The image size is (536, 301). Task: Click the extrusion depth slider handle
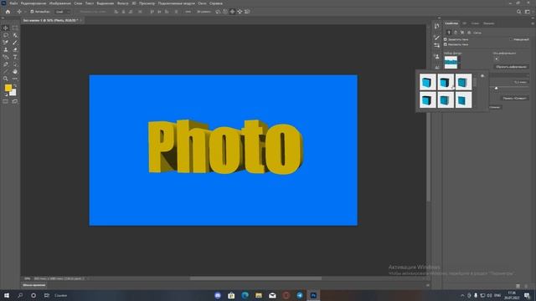pyautogui.click(x=497, y=88)
